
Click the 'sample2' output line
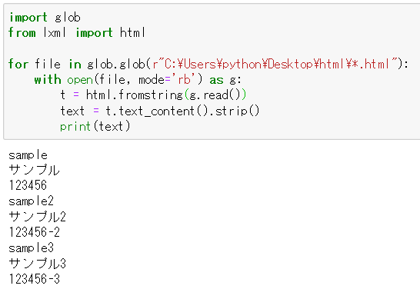coord(31,201)
